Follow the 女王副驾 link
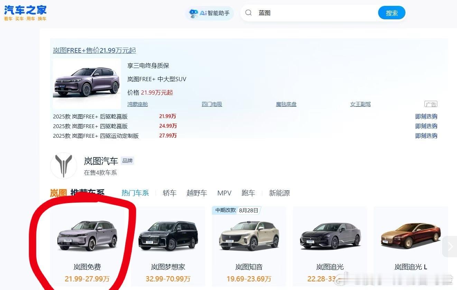The width and height of the screenshot is (457, 290). [x=361, y=104]
